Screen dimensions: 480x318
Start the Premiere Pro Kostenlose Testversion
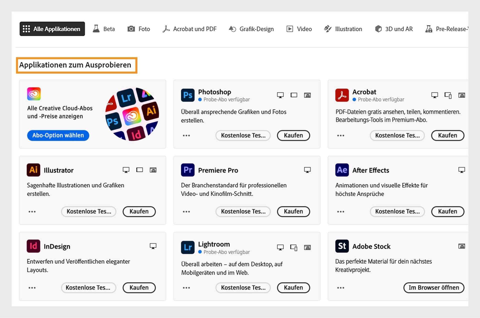click(x=243, y=211)
